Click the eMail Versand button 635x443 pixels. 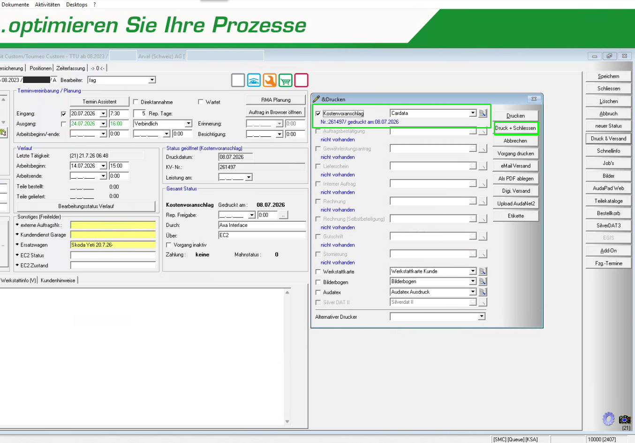click(x=515, y=166)
